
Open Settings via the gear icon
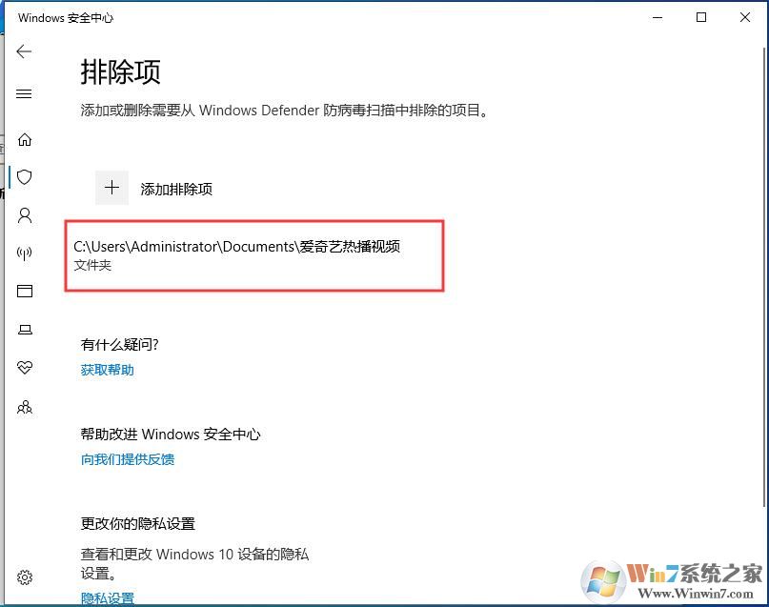click(25, 577)
